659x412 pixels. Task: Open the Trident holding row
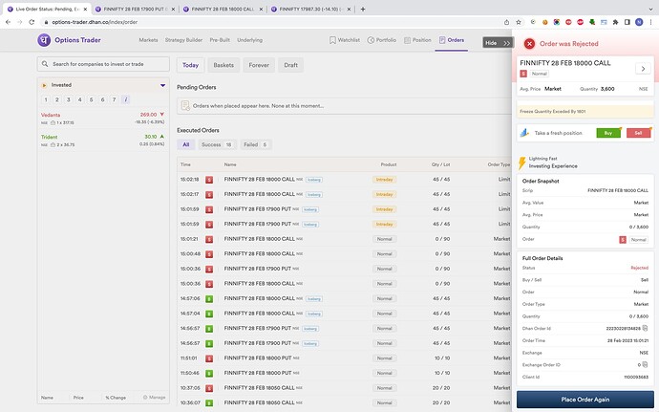103,141
